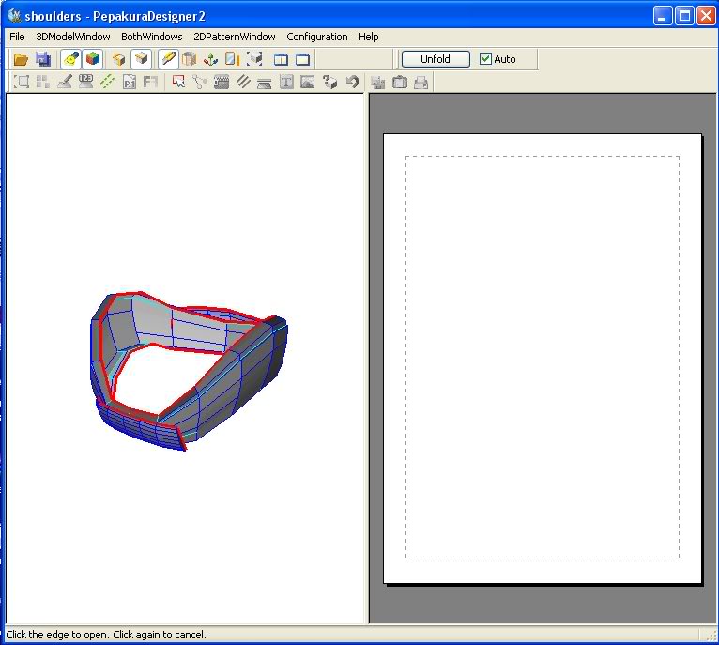The image size is (719, 645).
Task: Click the single-pane window layout icon
Action: [x=302, y=59]
